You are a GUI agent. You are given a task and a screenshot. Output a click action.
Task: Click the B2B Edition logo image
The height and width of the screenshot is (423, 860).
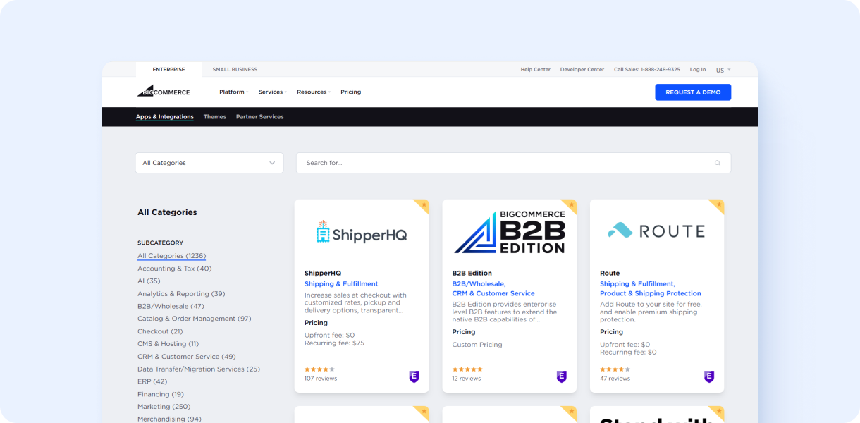510,232
